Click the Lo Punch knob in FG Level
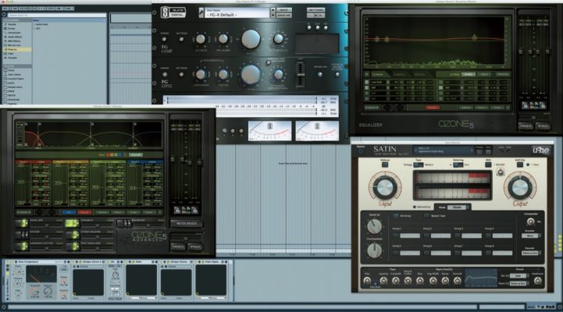 coord(201,74)
